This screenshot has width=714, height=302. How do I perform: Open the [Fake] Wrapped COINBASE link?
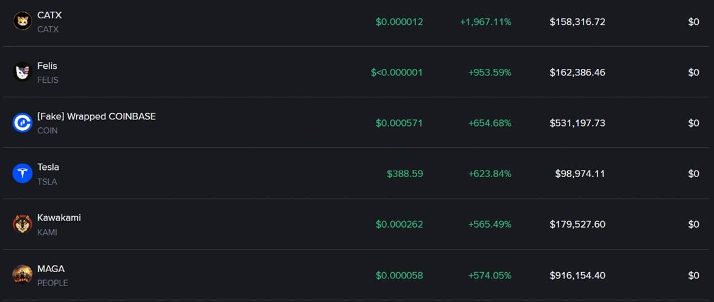(x=96, y=116)
